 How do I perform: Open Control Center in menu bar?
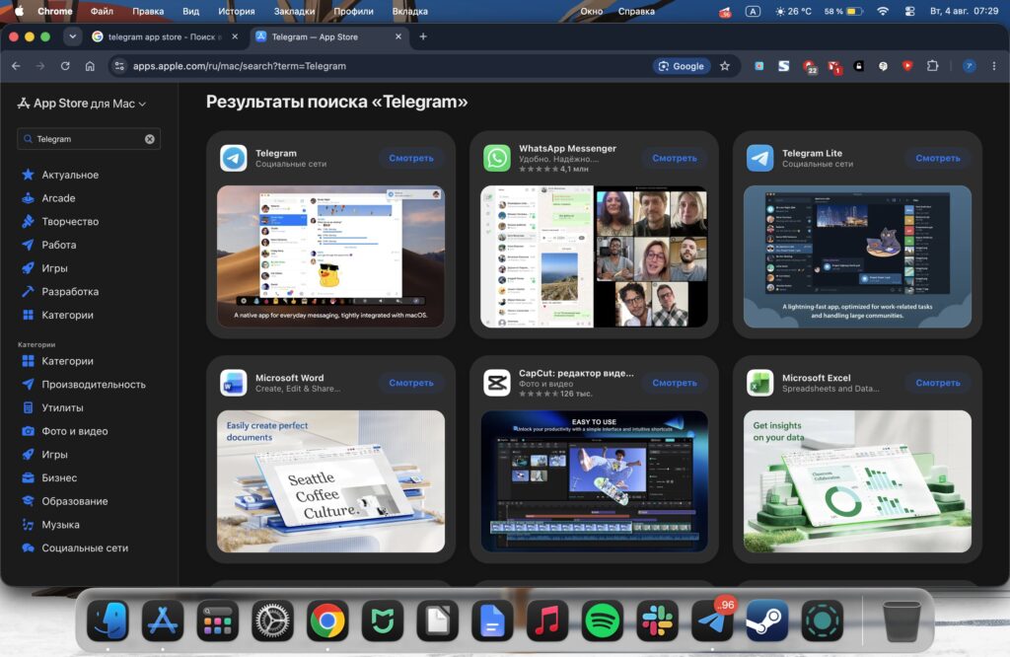pos(909,11)
